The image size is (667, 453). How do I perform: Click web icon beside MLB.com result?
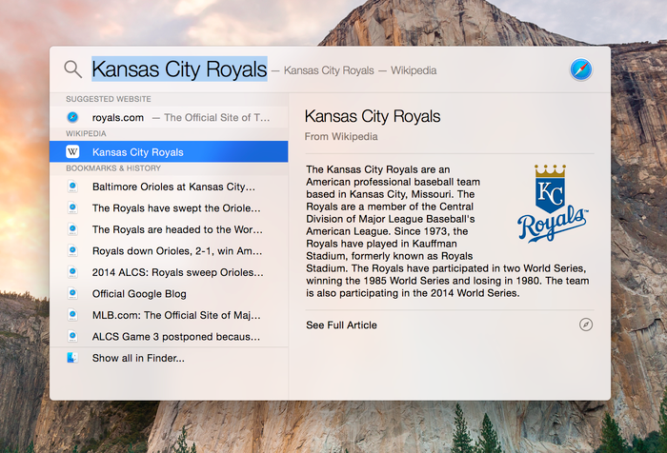click(x=72, y=315)
